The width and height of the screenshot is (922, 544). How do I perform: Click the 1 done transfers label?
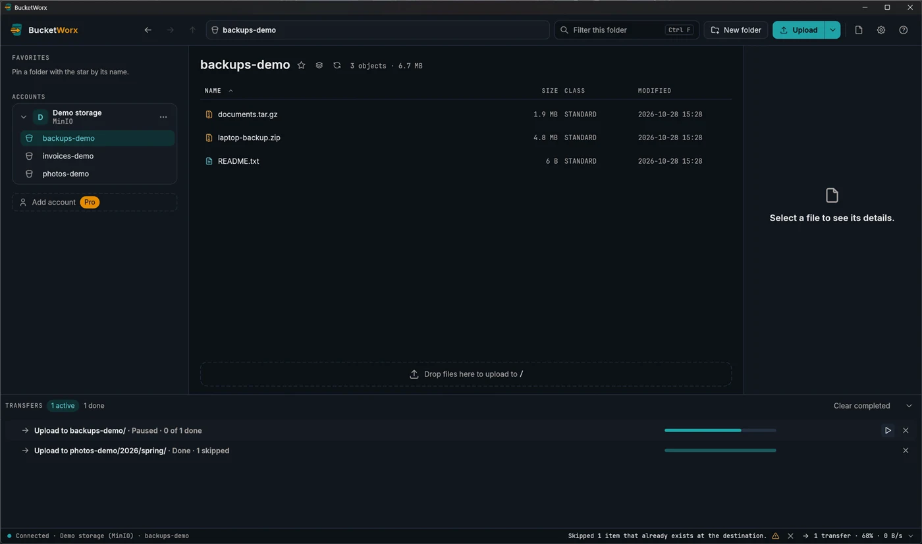click(x=94, y=406)
